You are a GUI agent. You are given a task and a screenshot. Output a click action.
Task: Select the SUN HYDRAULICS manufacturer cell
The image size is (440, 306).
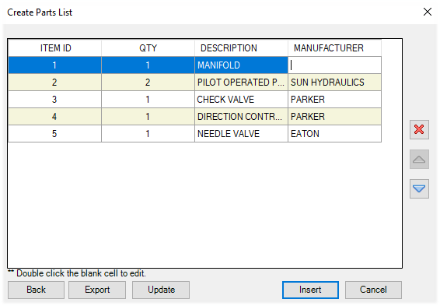334,83
